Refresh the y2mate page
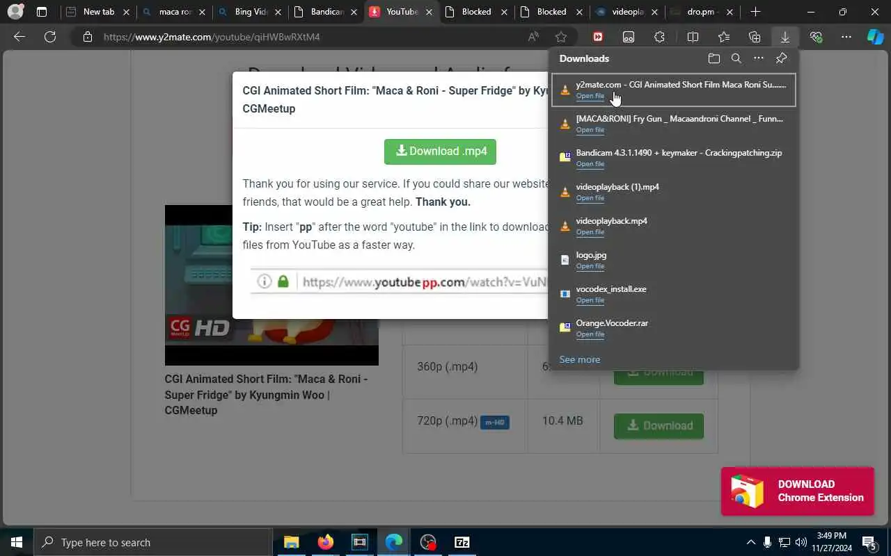This screenshot has height=556, width=891. [50, 37]
